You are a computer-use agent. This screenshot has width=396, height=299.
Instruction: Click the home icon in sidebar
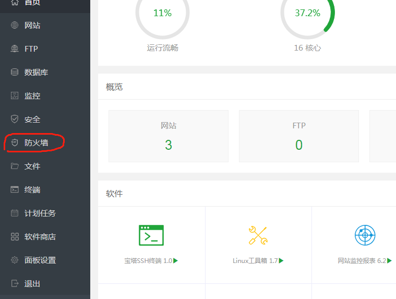[x=15, y=3]
